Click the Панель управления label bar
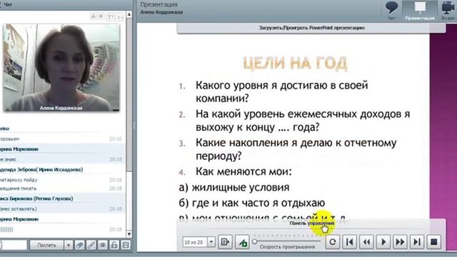 point(311,223)
